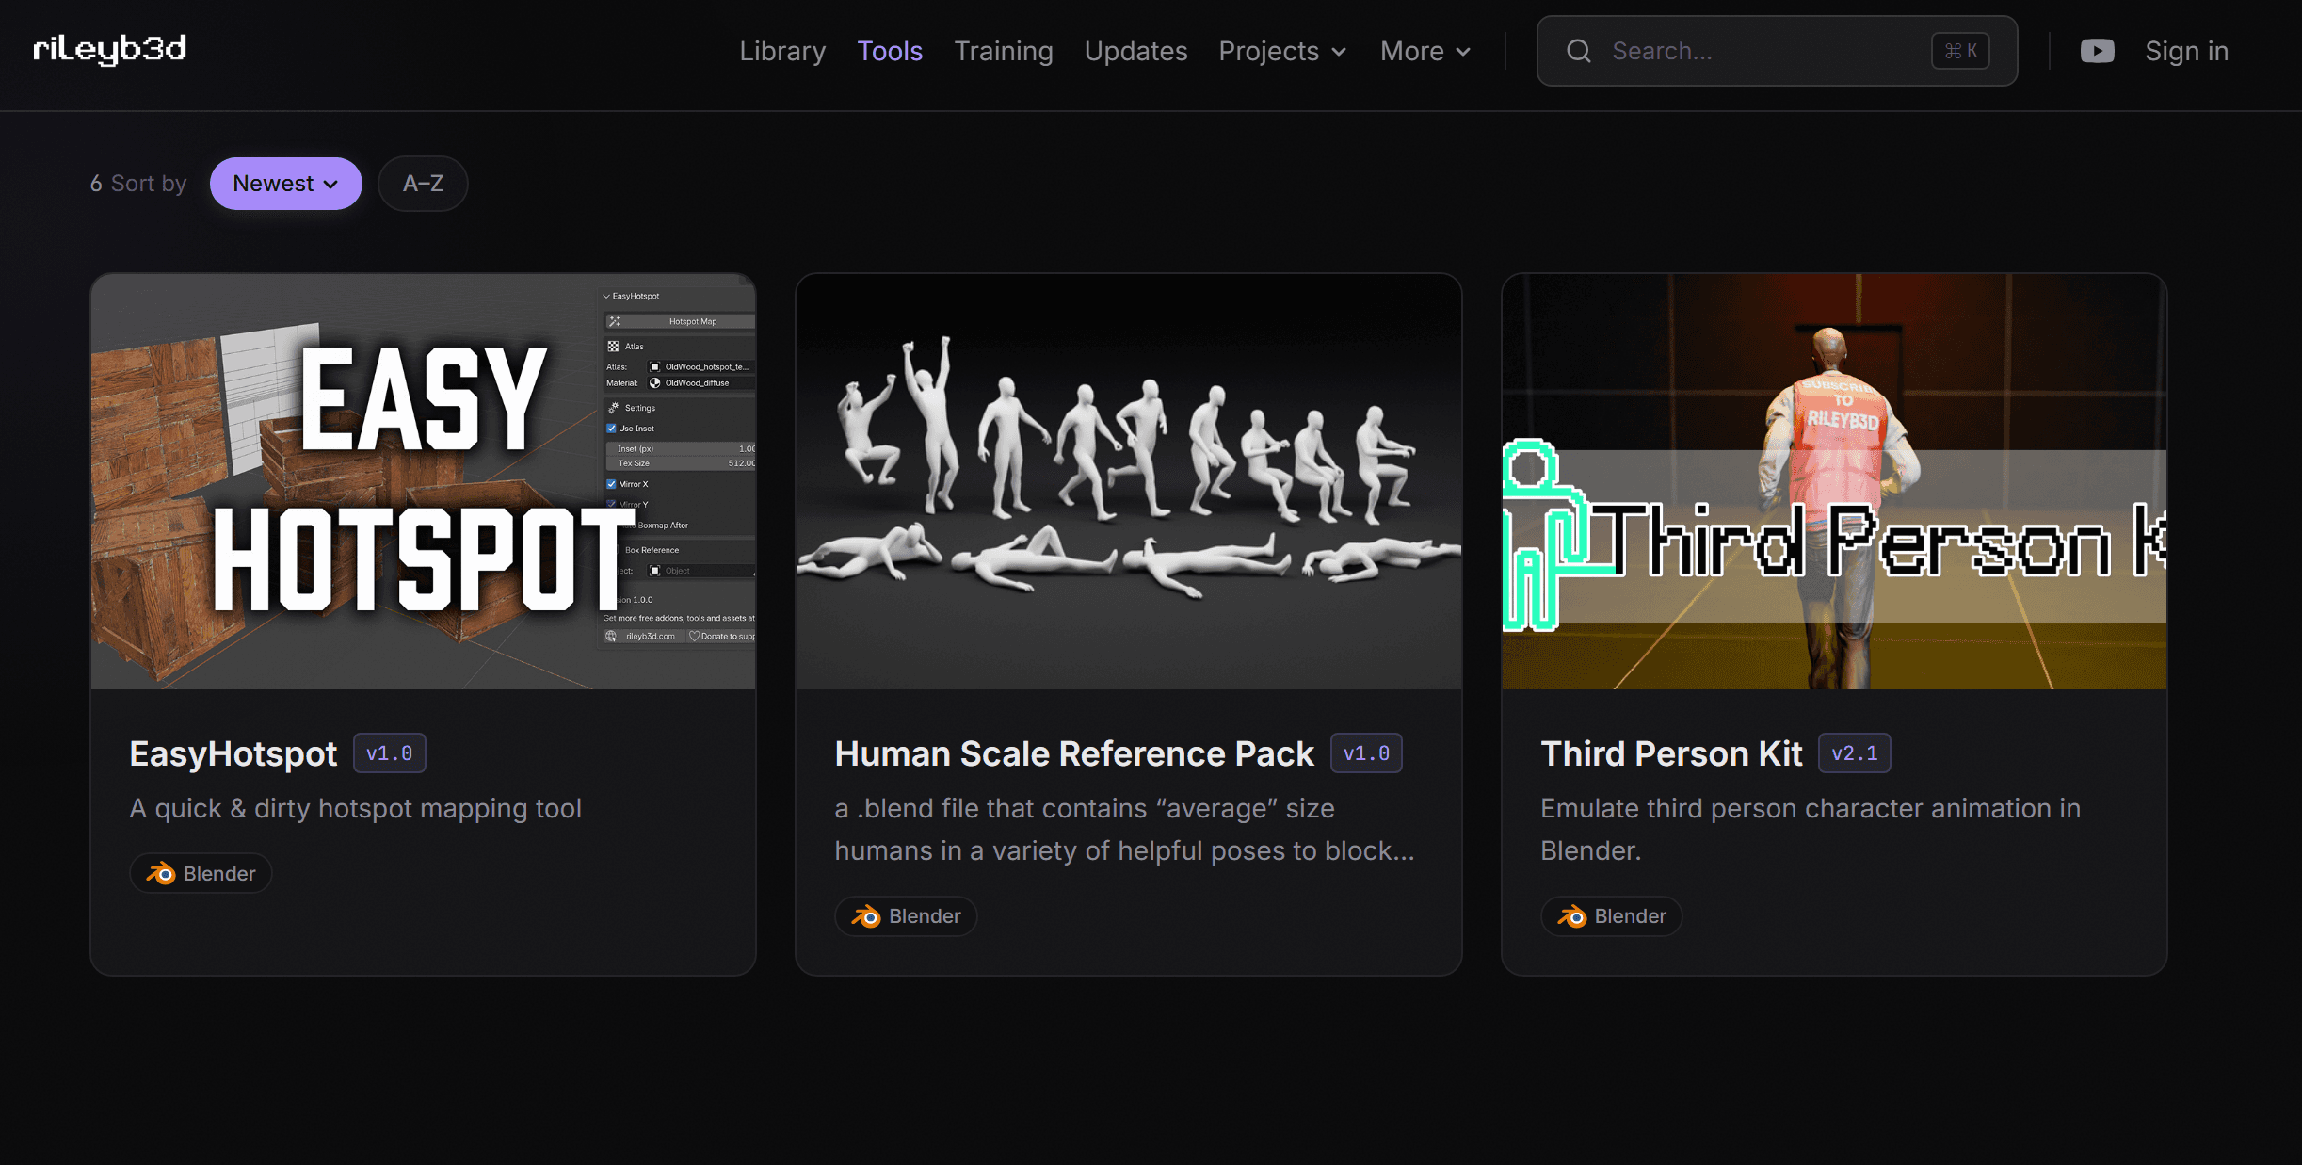Sort tools A–Z
This screenshot has width=2302, height=1165.
[x=423, y=184]
